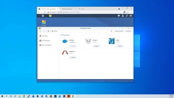Open the Chrome three-dot menu

132,12
